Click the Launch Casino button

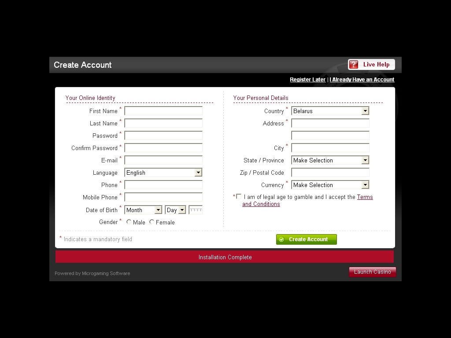372,272
